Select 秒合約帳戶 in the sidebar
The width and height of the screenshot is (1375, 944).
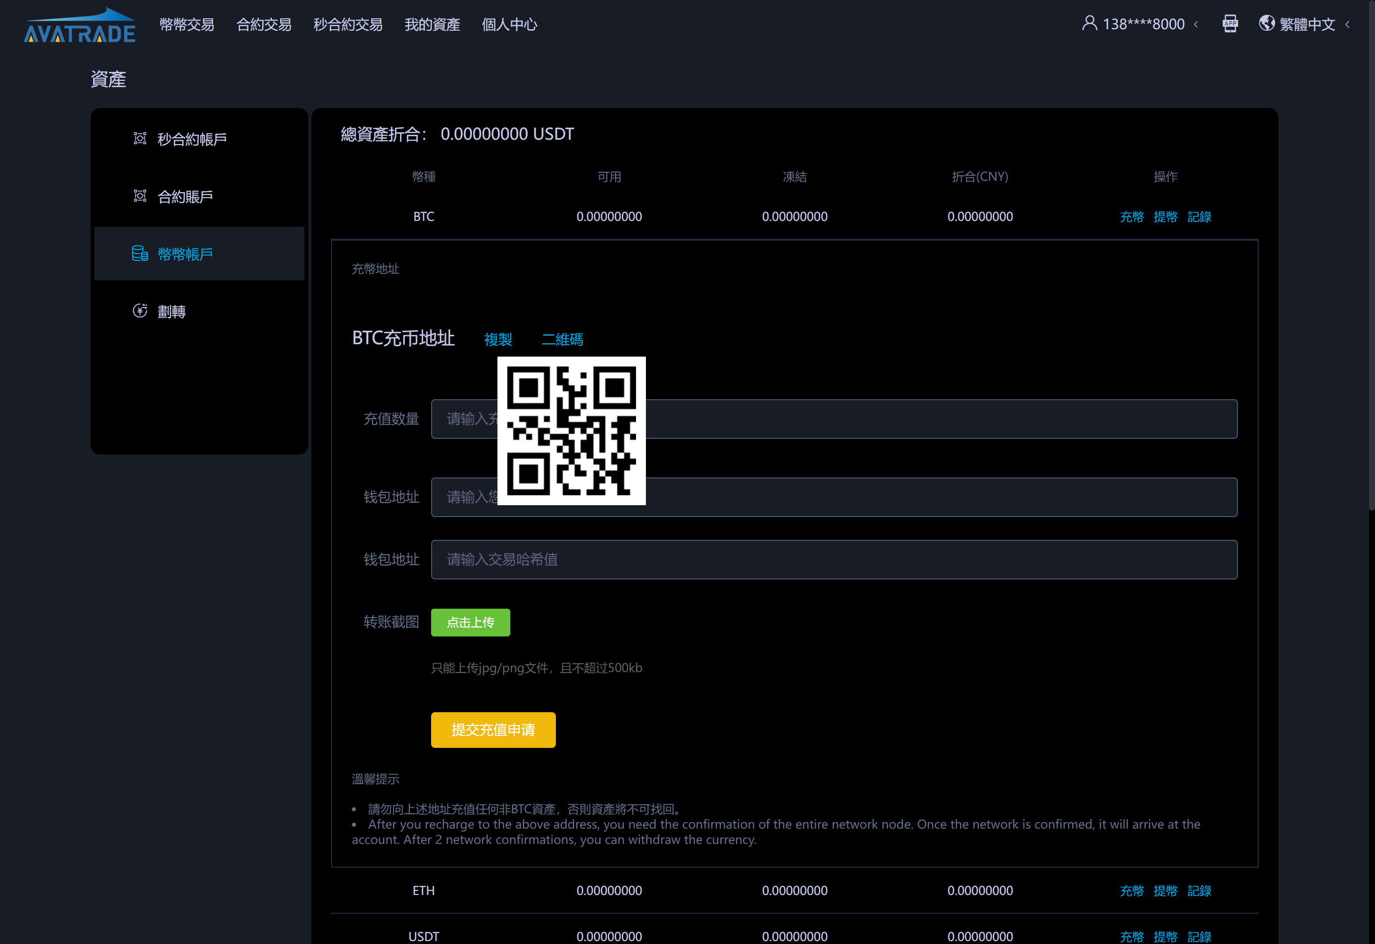[x=199, y=139]
